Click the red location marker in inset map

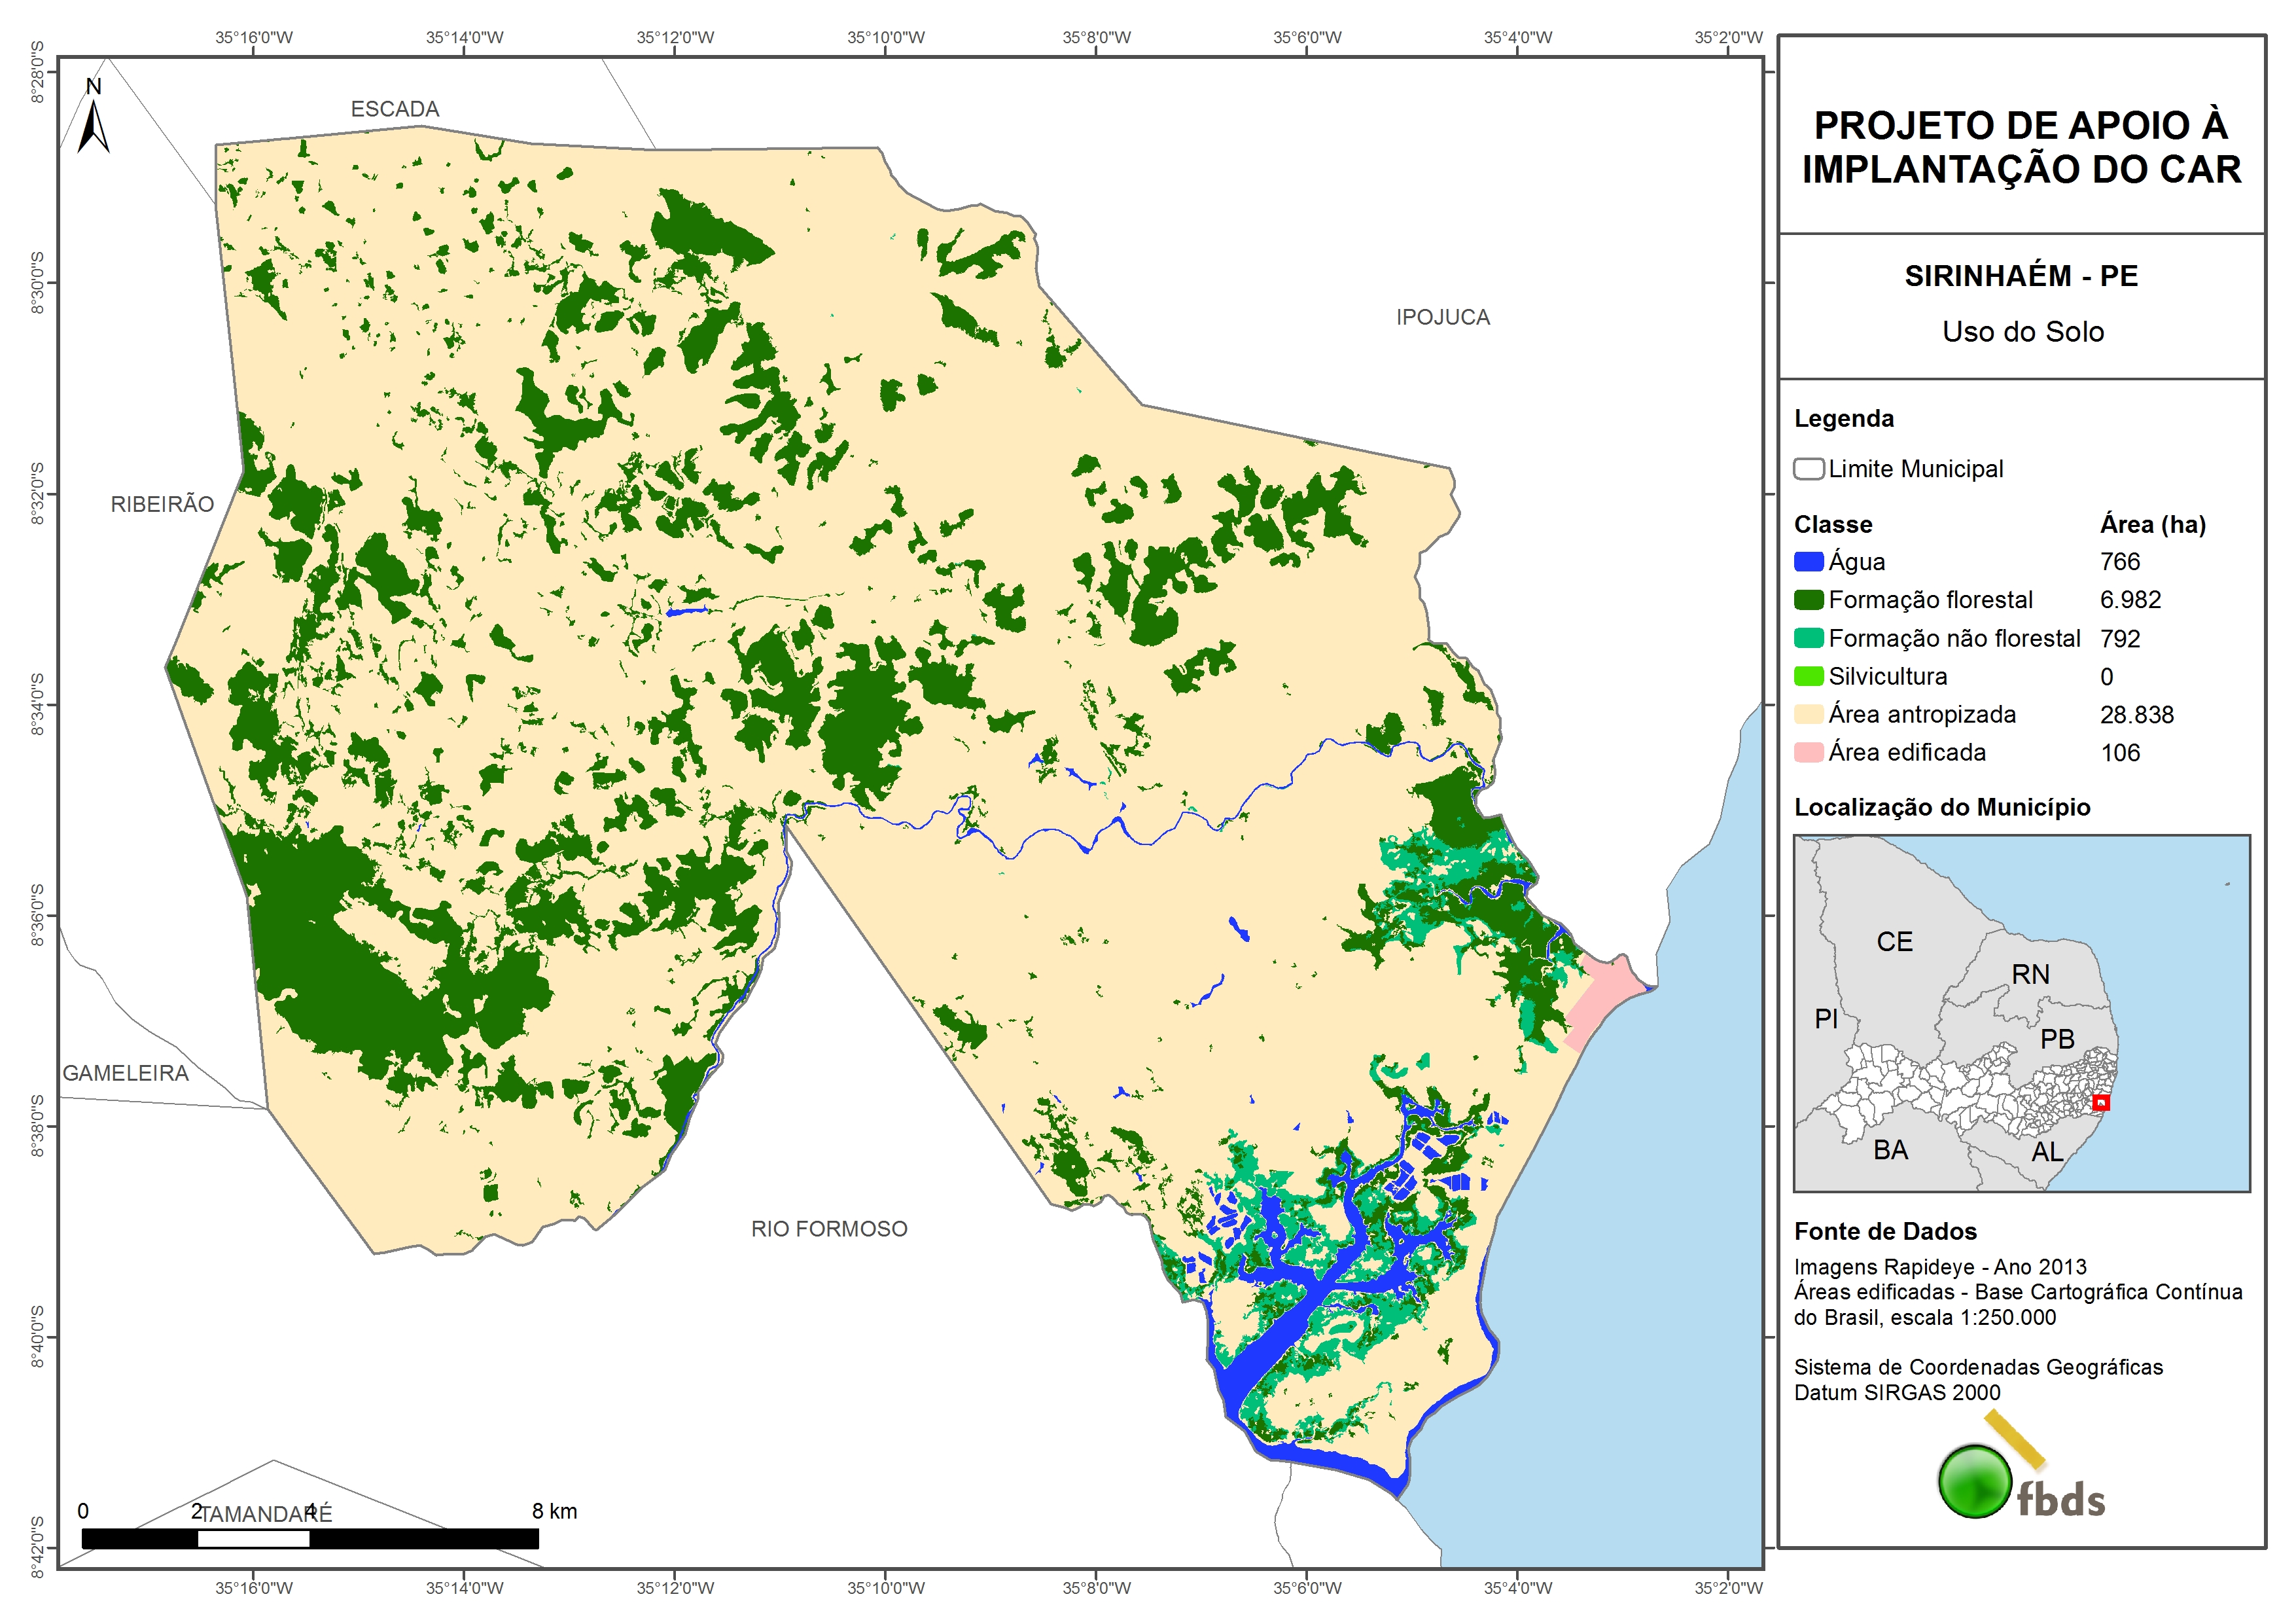[x=2101, y=1103]
